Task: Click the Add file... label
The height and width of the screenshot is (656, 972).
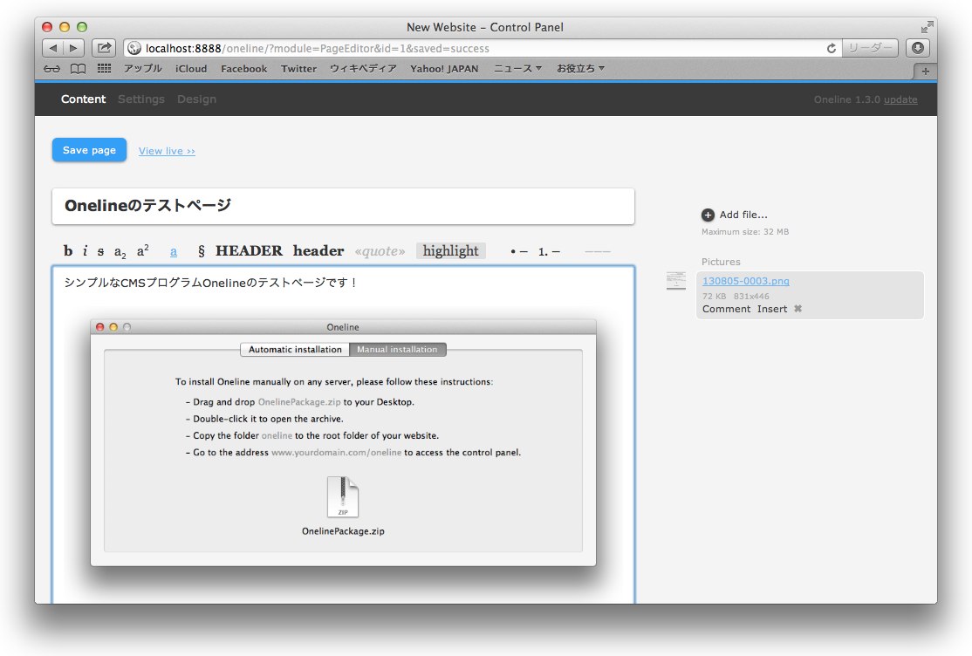Action: point(743,215)
